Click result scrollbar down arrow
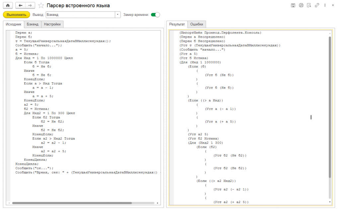 (x=330, y=202)
